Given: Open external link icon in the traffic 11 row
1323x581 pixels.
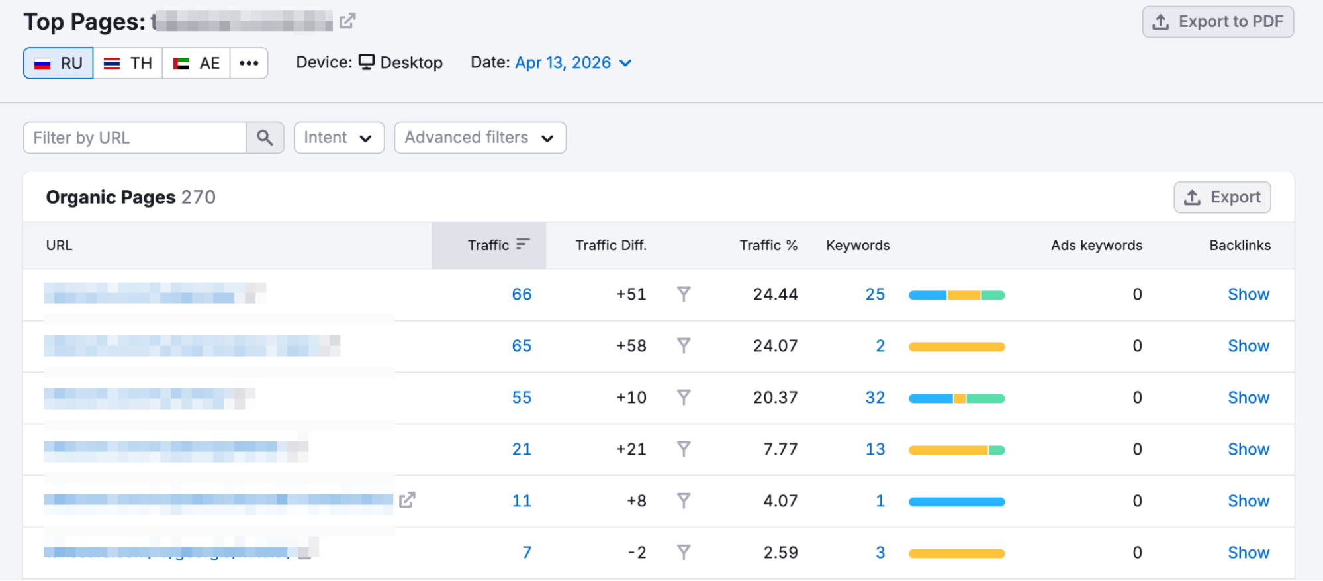Looking at the screenshot, I should pos(407,500).
